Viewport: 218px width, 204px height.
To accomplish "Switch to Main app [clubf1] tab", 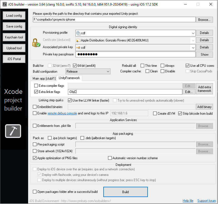I will click(44, 78).
